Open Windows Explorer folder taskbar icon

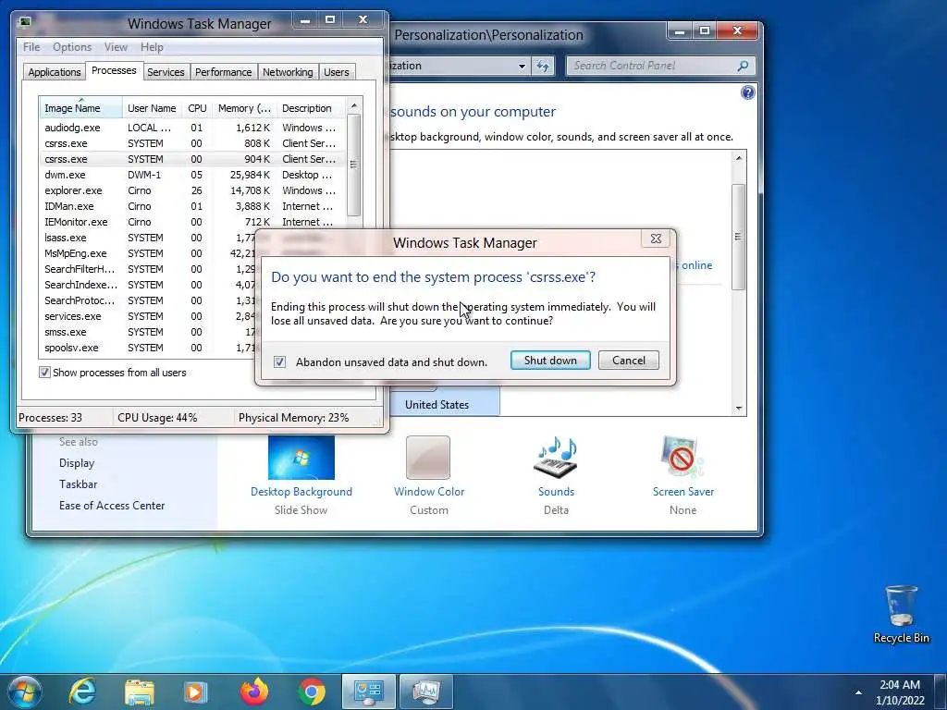[x=140, y=692]
